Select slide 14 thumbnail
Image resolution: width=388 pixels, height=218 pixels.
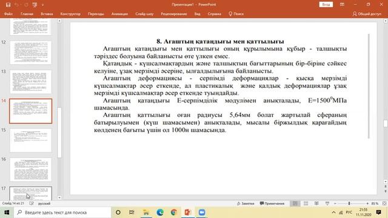click(x=31, y=111)
